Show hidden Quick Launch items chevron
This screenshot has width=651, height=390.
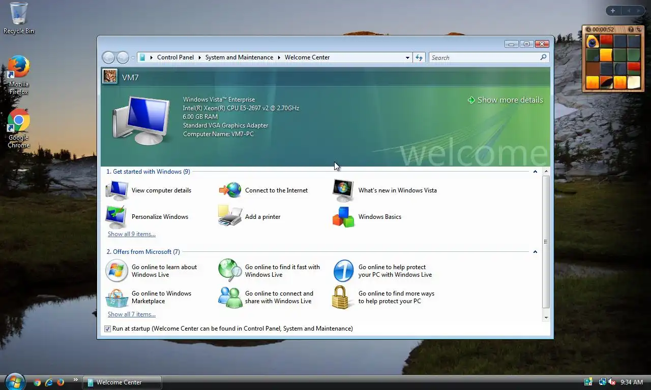pyautogui.click(x=76, y=379)
